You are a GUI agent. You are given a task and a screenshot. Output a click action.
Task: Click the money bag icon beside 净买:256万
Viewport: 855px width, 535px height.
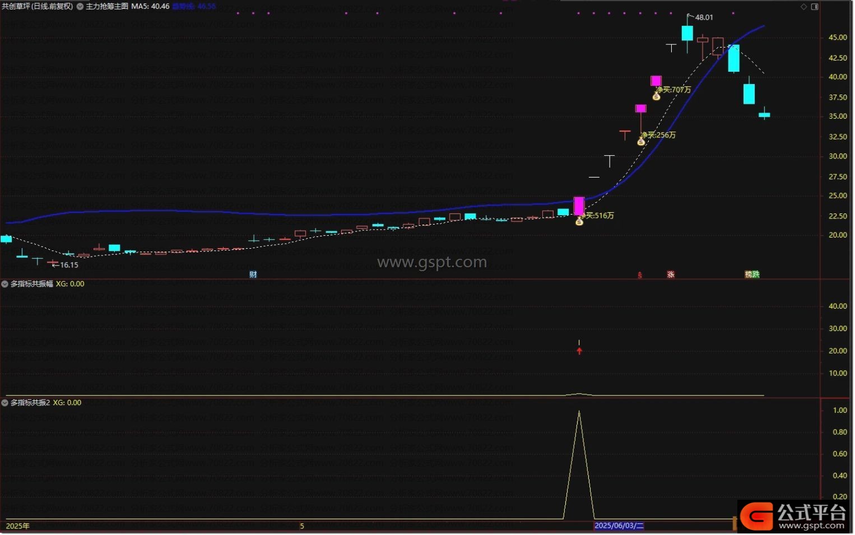coord(642,142)
